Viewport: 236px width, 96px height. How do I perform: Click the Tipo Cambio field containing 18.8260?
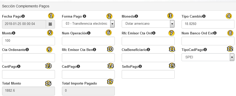coord(208,24)
